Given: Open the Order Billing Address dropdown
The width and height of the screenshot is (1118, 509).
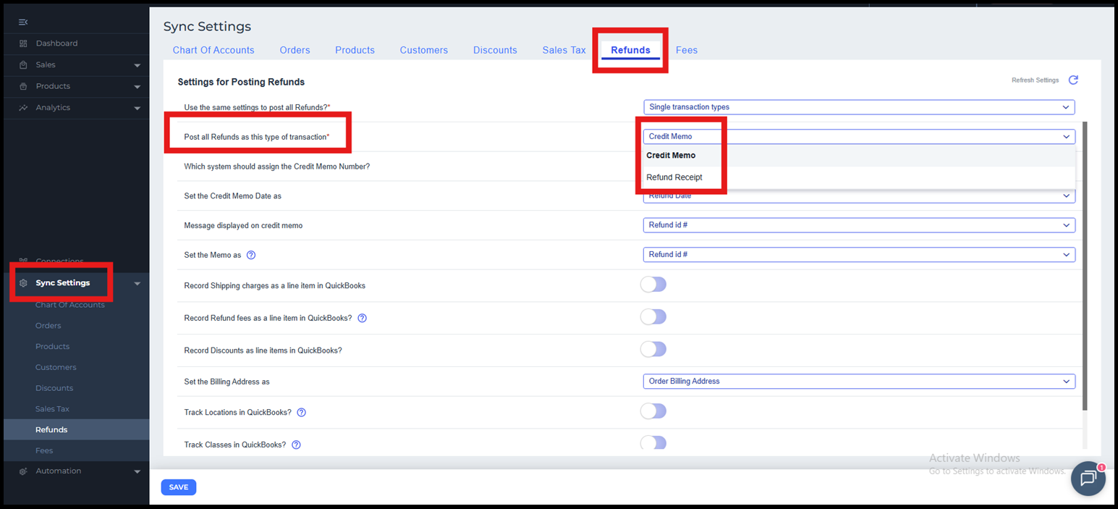Looking at the screenshot, I should (858, 382).
